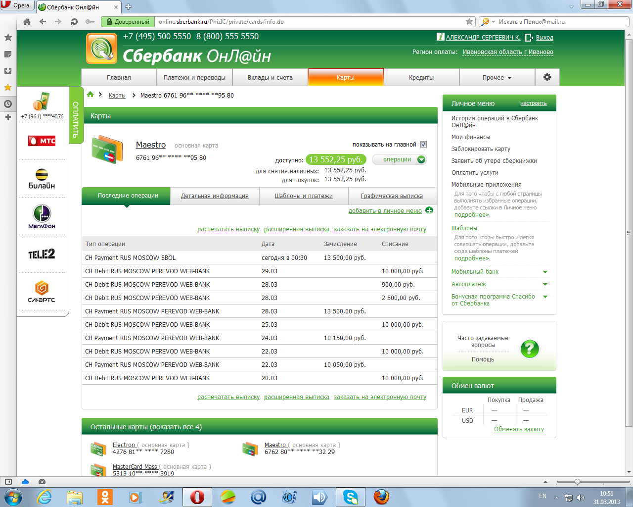Show the Графическая выписка tab
The width and height of the screenshot is (633, 507).
point(392,196)
